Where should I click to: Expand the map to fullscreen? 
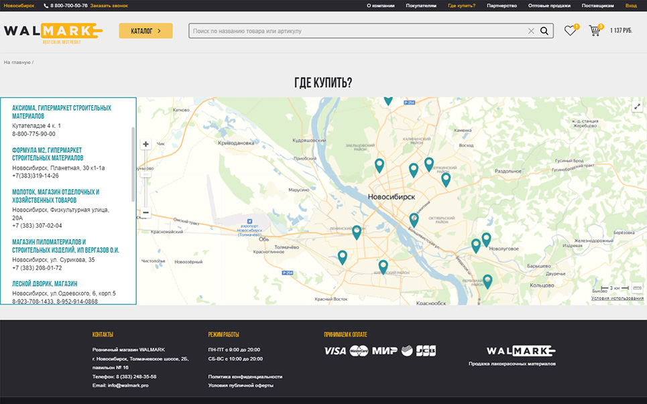637,107
